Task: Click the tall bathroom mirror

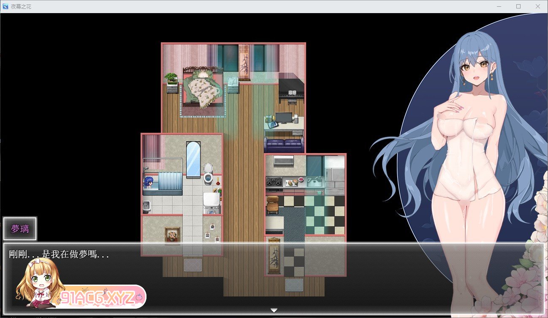Action: (193, 159)
